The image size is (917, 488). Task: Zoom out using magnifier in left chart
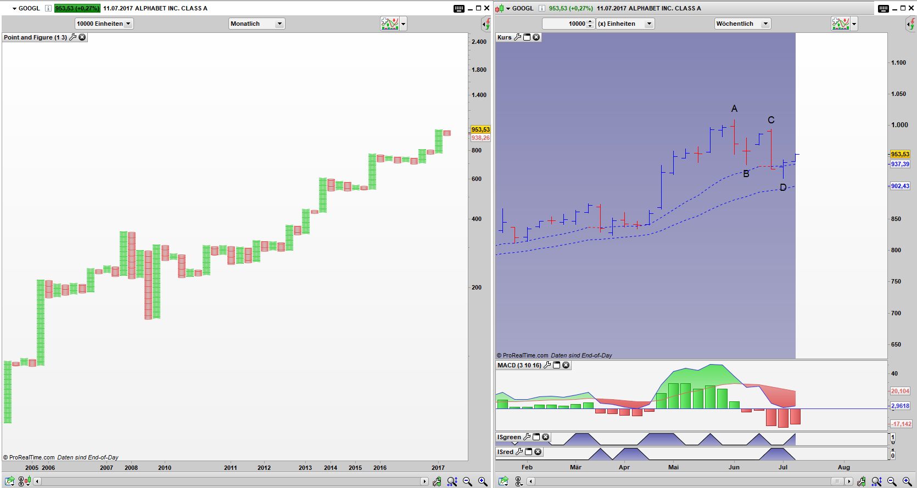point(467,481)
